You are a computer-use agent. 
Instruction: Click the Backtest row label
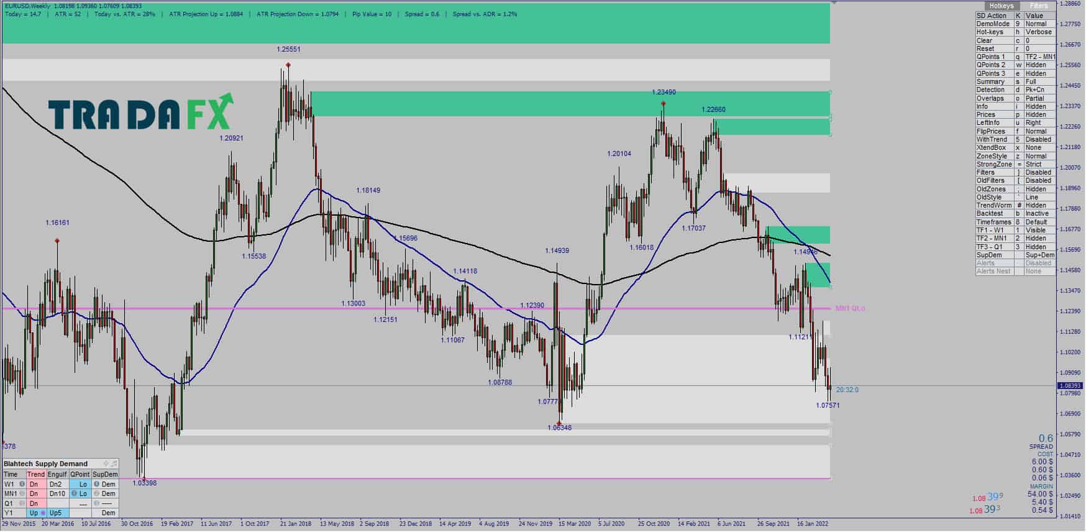click(x=995, y=214)
